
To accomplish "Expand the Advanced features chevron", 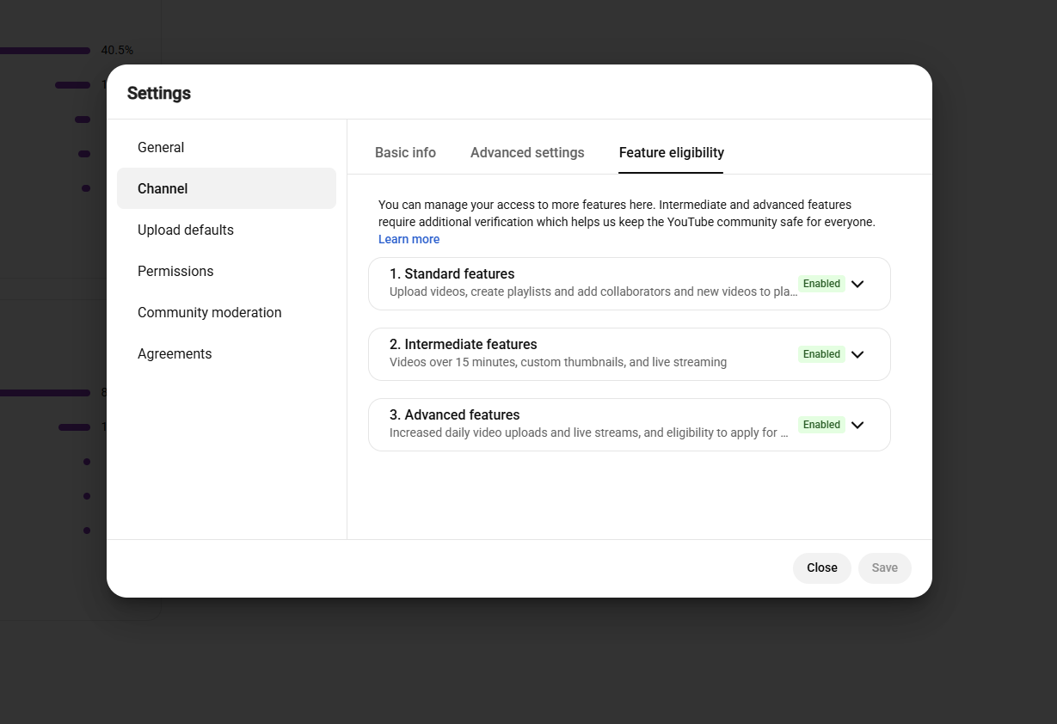I will pos(857,425).
